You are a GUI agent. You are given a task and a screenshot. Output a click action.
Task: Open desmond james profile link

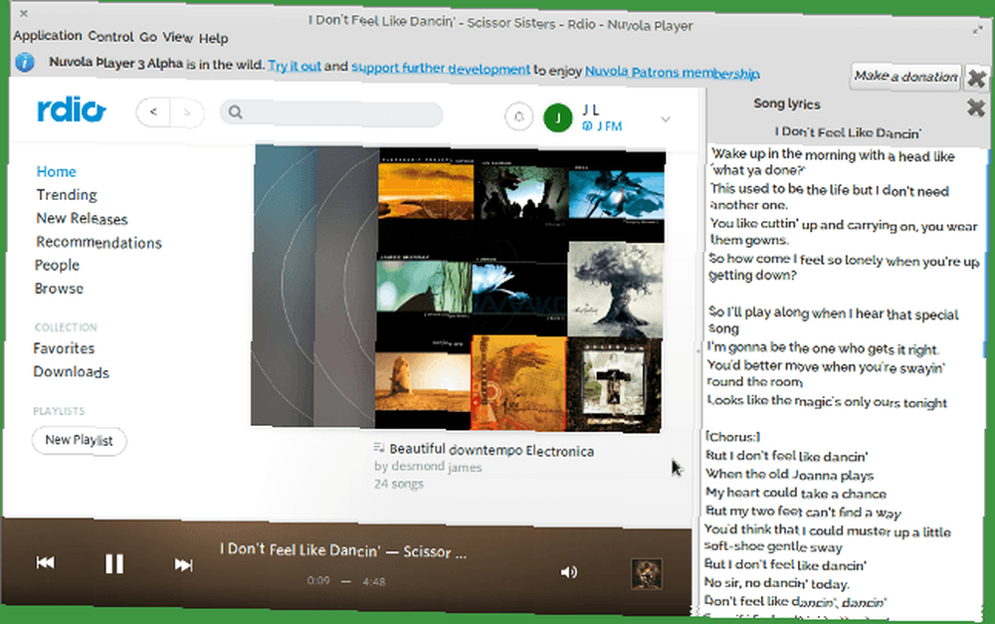click(437, 467)
